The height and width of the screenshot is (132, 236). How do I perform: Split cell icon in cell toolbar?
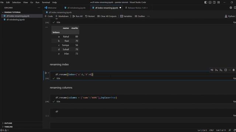[226, 70]
